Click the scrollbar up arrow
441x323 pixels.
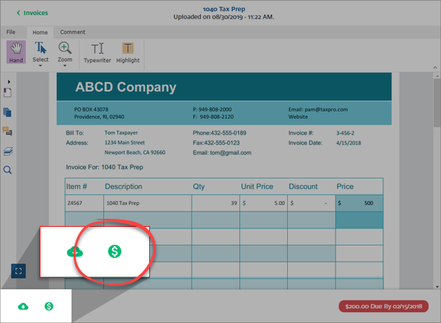click(x=437, y=76)
